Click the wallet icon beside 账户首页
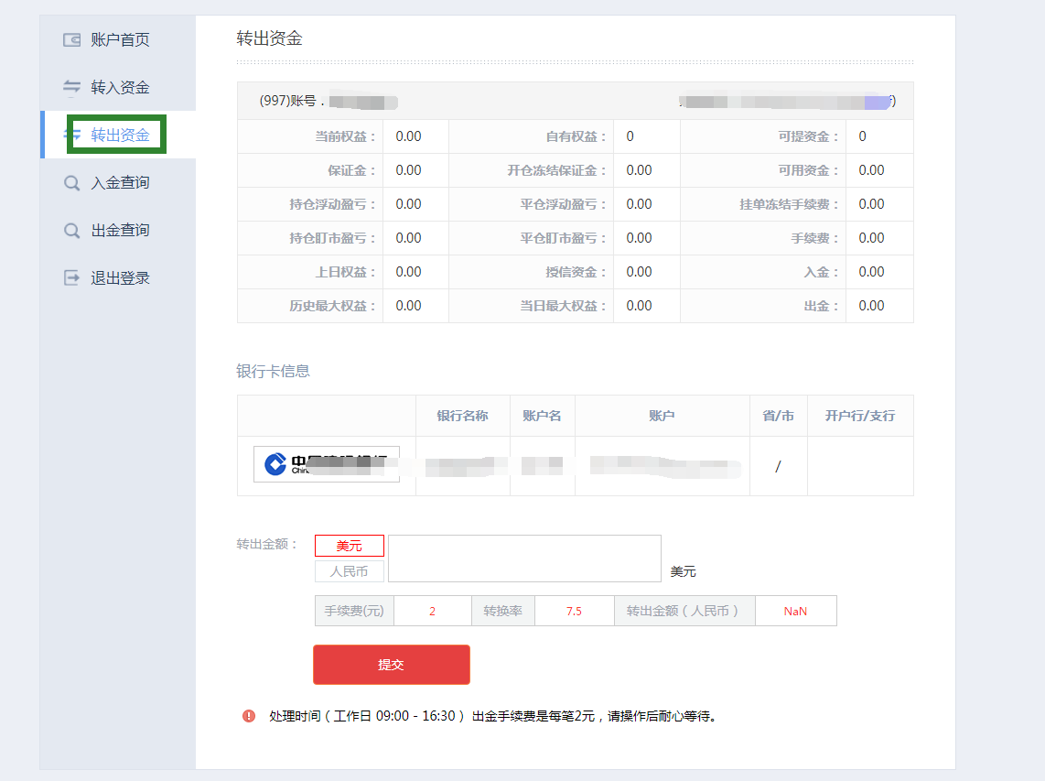1045x781 pixels. (x=71, y=40)
